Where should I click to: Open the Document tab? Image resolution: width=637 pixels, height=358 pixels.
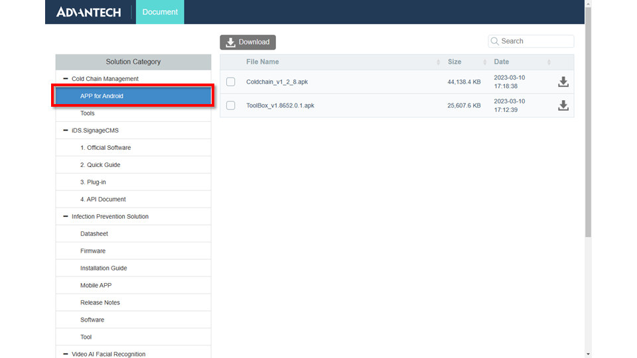click(160, 12)
